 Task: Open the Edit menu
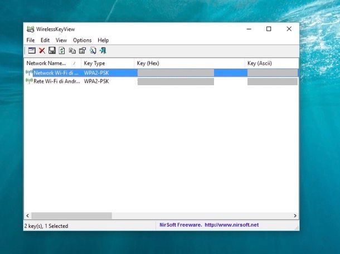click(x=45, y=40)
